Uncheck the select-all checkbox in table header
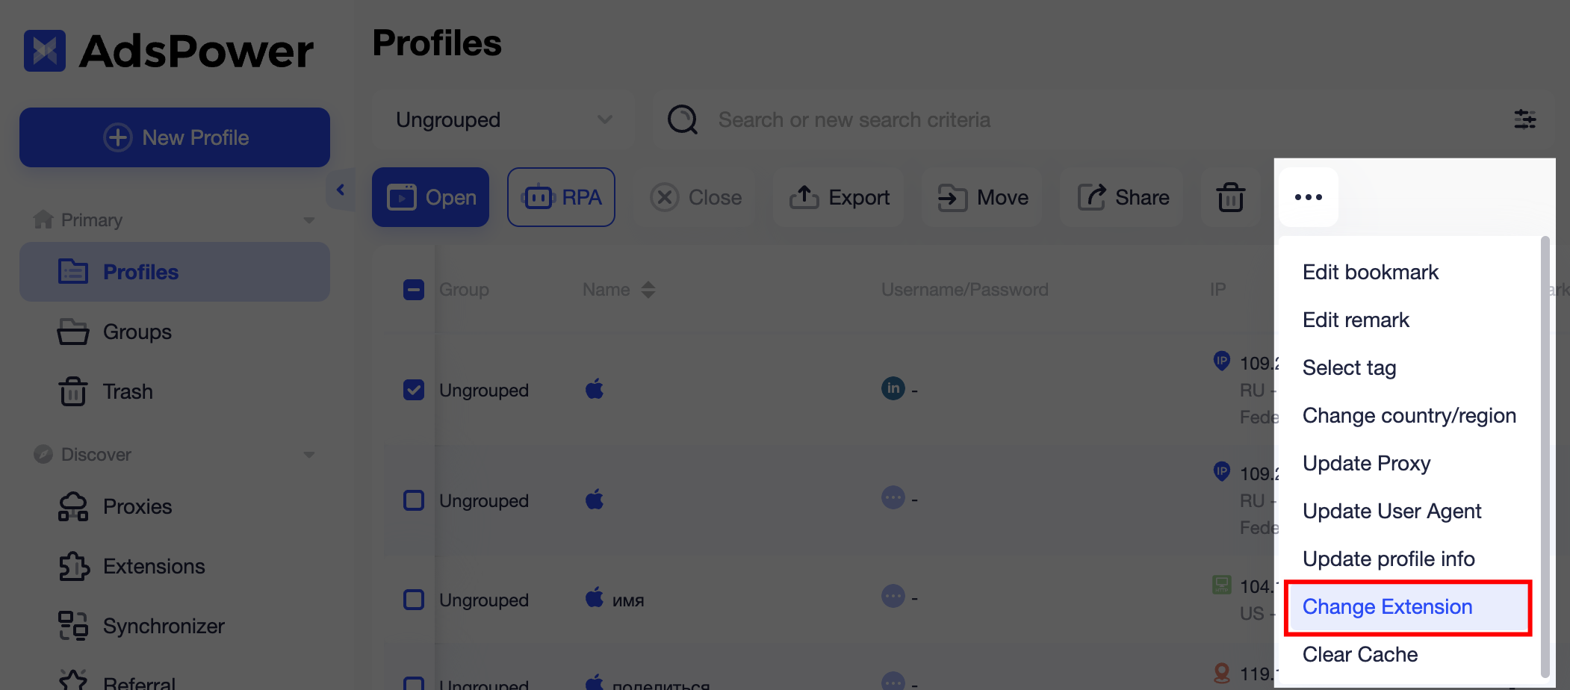Image resolution: width=1570 pixels, height=690 pixels. 413,290
